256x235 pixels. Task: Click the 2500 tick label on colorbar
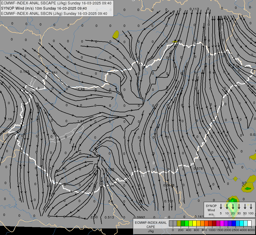[235, 230]
